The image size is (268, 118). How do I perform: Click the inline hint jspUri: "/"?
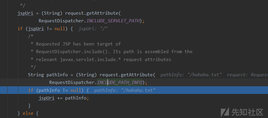pyautogui.click(x=93, y=28)
